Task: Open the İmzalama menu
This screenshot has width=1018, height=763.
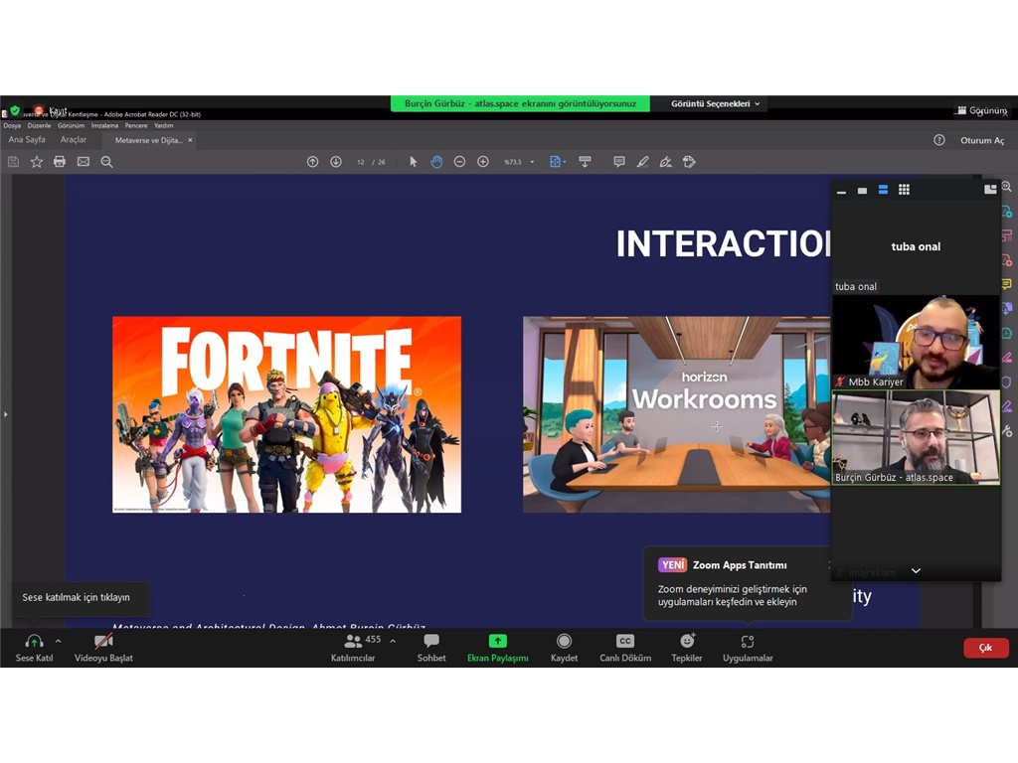Action: [x=104, y=126]
